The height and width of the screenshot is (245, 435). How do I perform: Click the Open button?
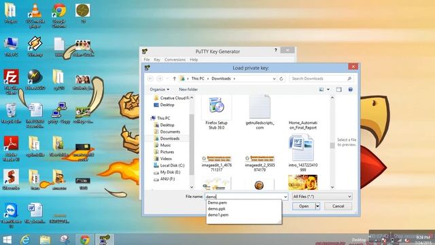tap(304, 206)
